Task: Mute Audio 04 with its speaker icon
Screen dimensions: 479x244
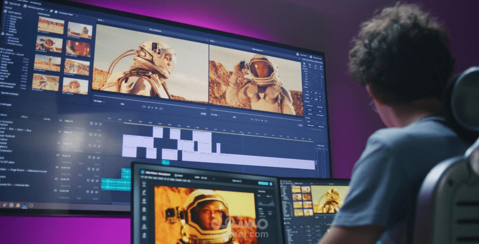Action: click(96, 193)
